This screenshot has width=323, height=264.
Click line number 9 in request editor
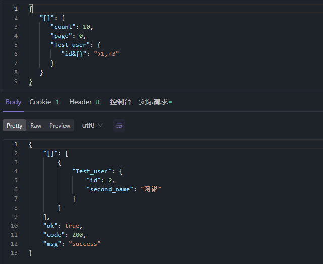click(x=16, y=81)
